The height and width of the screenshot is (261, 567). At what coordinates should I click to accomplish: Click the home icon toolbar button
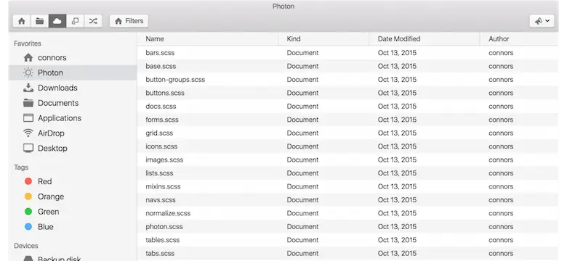click(x=22, y=21)
